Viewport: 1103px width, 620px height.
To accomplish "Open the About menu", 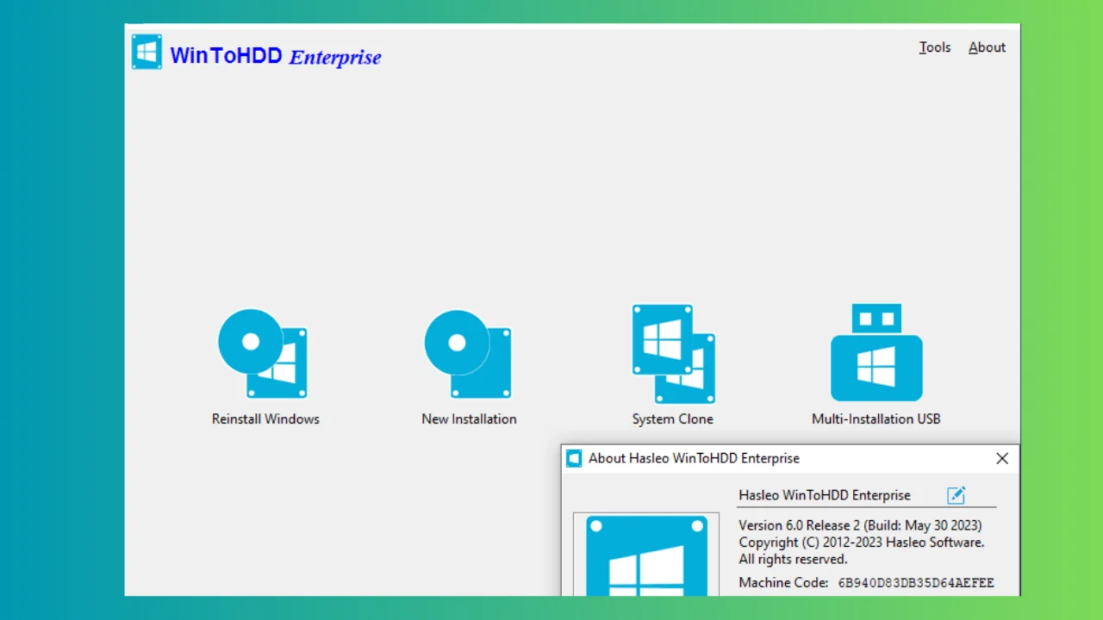I will (x=987, y=47).
